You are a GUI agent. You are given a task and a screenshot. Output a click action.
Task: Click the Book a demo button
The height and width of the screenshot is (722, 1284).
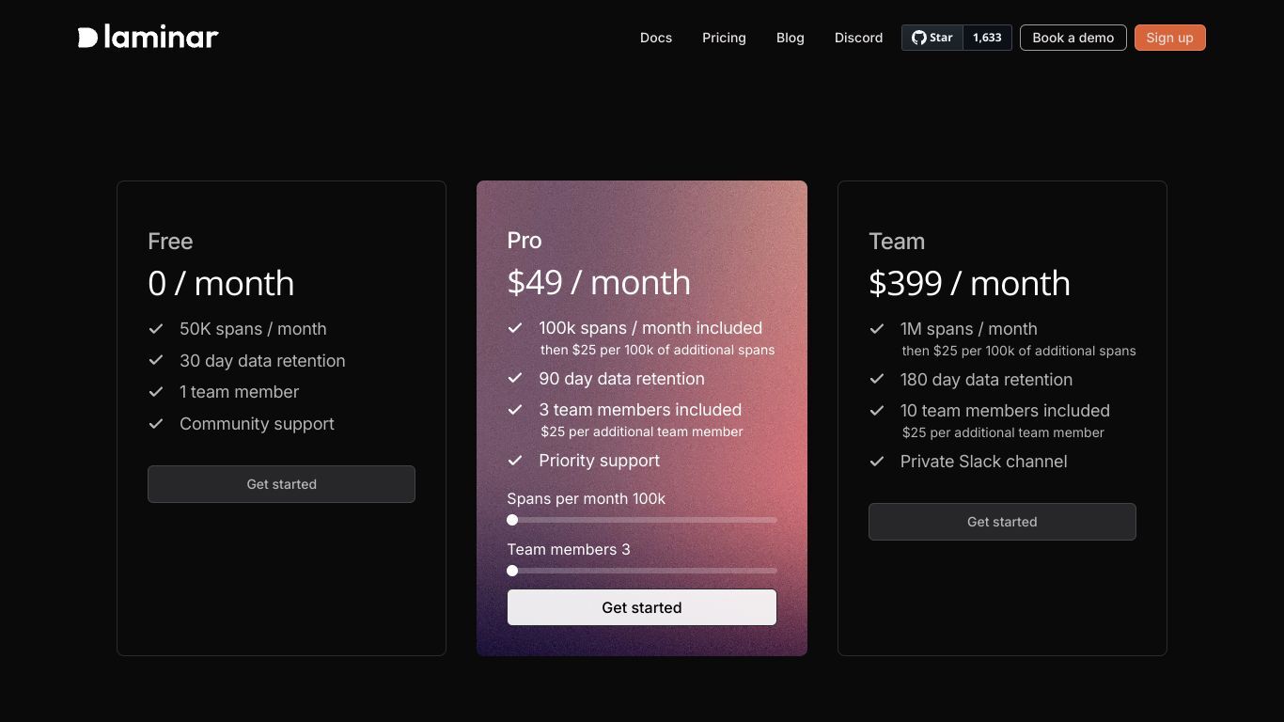pyautogui.click(x=1073, y=38)
